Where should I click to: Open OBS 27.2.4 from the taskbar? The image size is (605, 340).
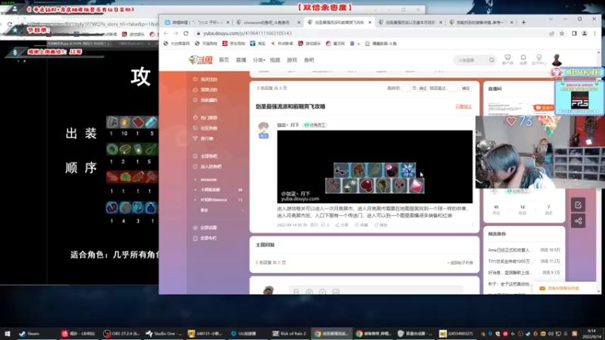[x=122, y=333]
